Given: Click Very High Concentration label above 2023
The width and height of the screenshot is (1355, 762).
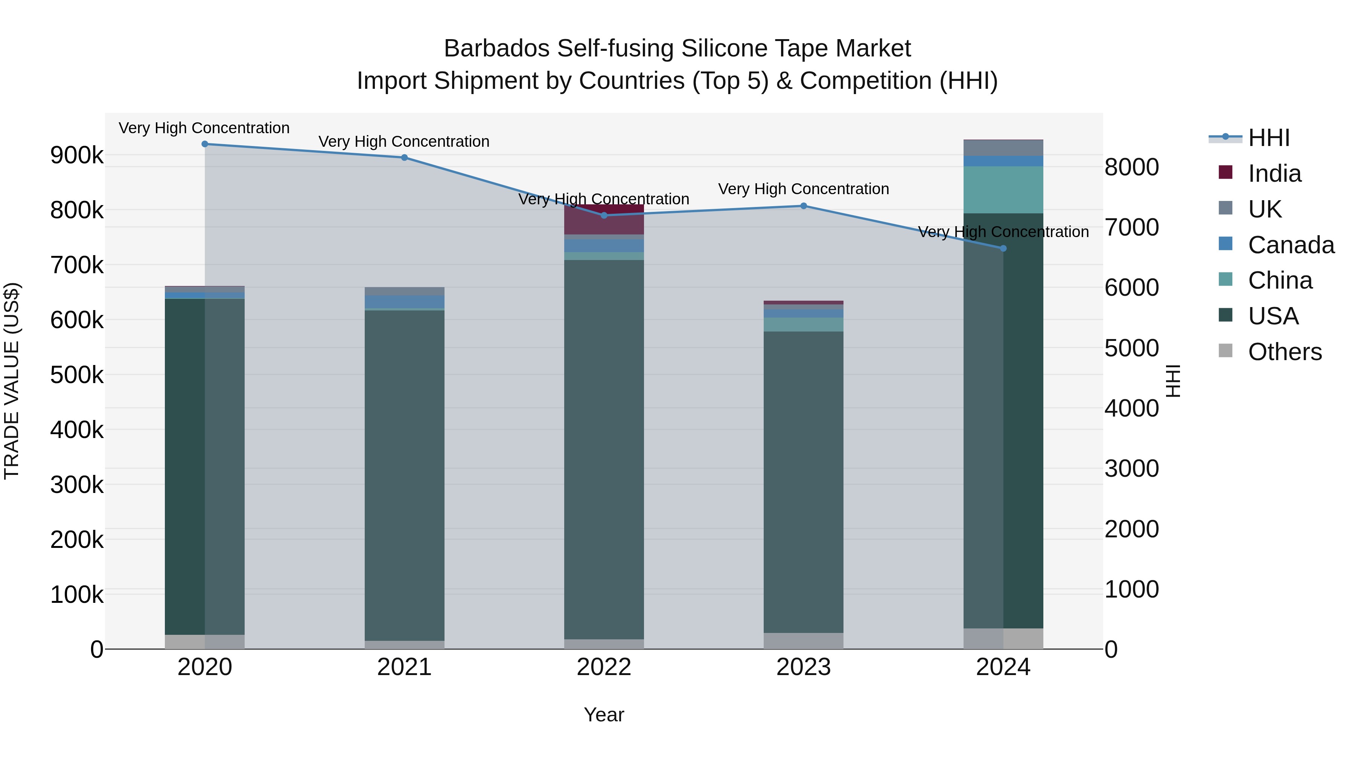Looking at the screenshot, I should pos(804,189).
